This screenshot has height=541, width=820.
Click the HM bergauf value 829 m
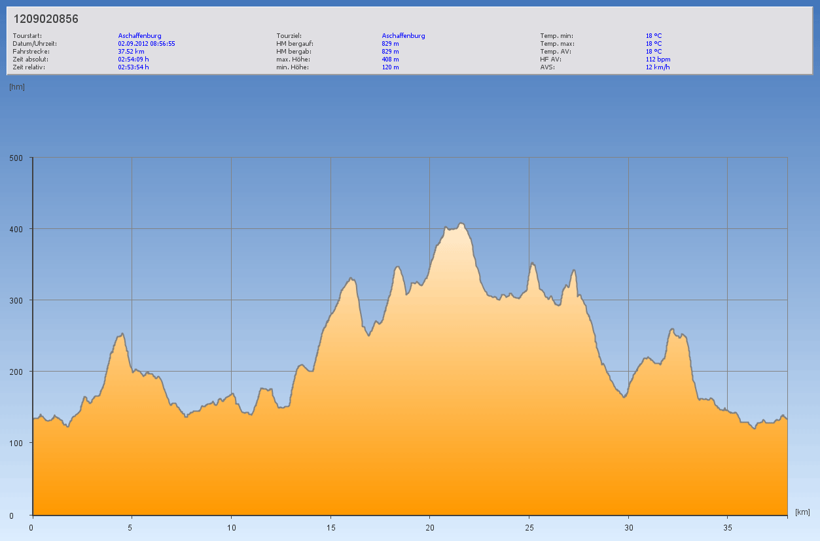(390, 43)
